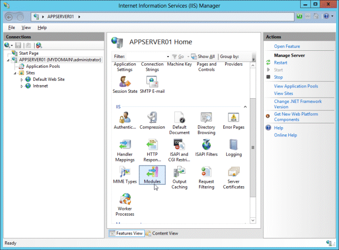Image resolution: width=339 pixels, height=250 pixels.
Task: Open the Connection Strings feature
Action: (152, 67)
